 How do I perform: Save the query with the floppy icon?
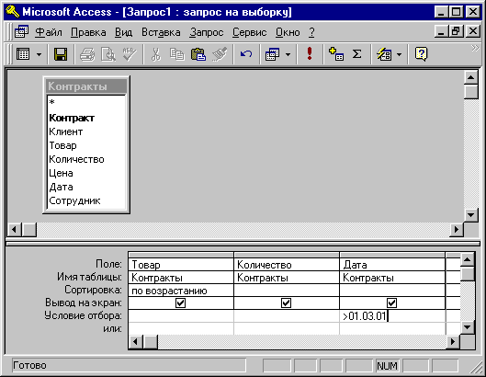click(x=61, y=54)
